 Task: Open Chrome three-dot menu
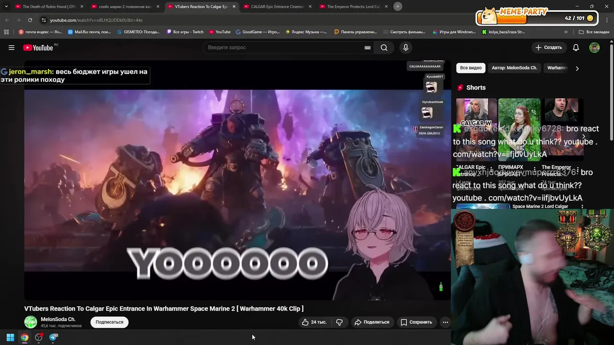(x=607, y=20)
